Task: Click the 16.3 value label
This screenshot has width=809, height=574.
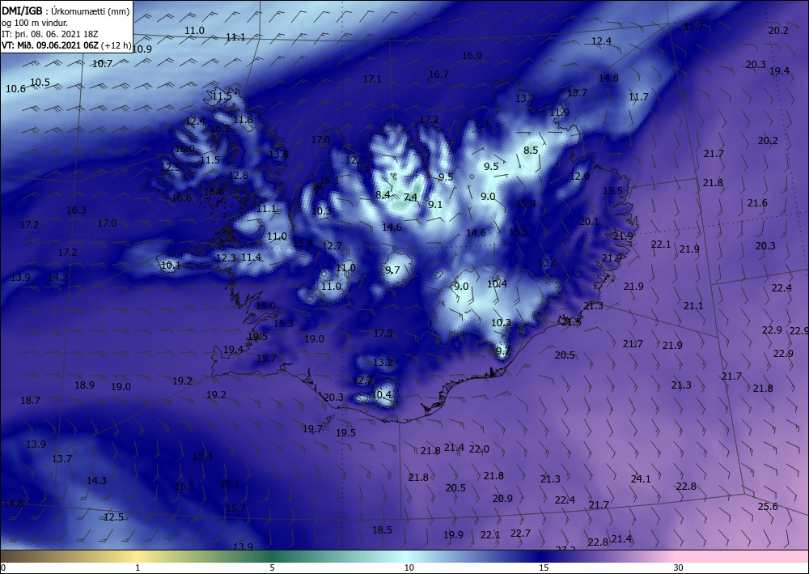Action: [x=76, y=210]
